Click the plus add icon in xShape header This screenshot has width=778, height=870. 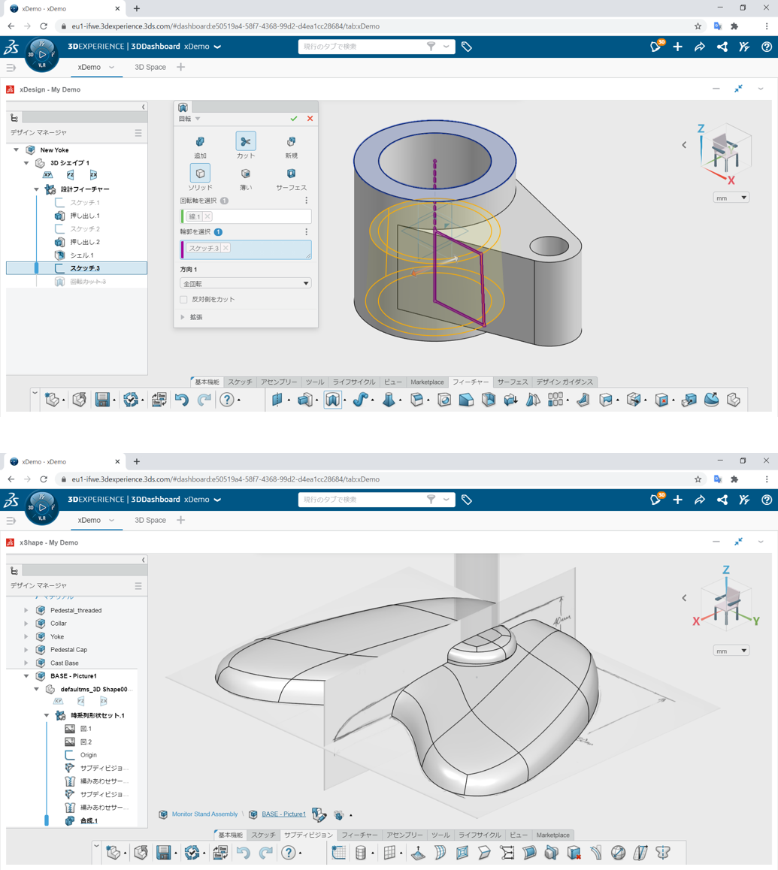coord(677,500)
